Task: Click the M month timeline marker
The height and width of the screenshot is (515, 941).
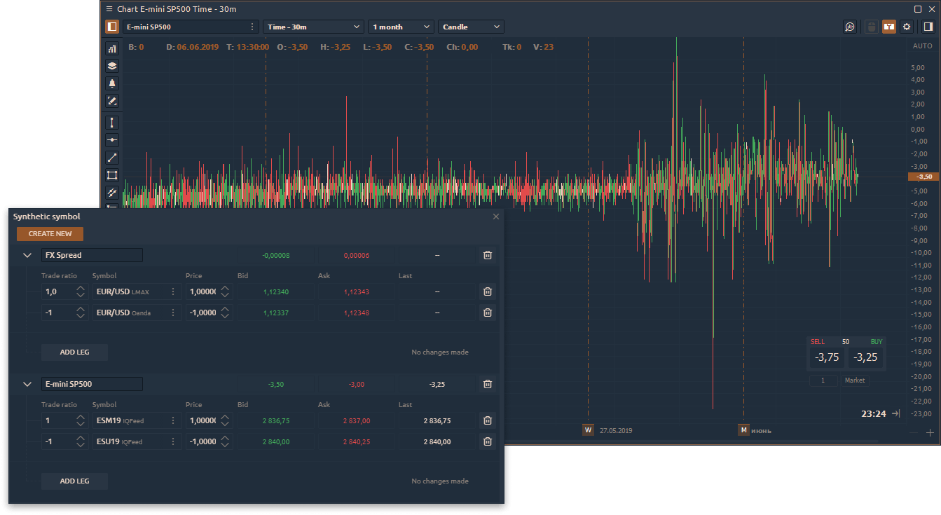Action: pos(743,430)
